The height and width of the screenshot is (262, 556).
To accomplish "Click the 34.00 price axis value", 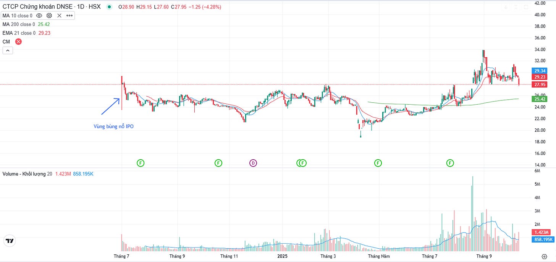I will click(x=540, y=49).
